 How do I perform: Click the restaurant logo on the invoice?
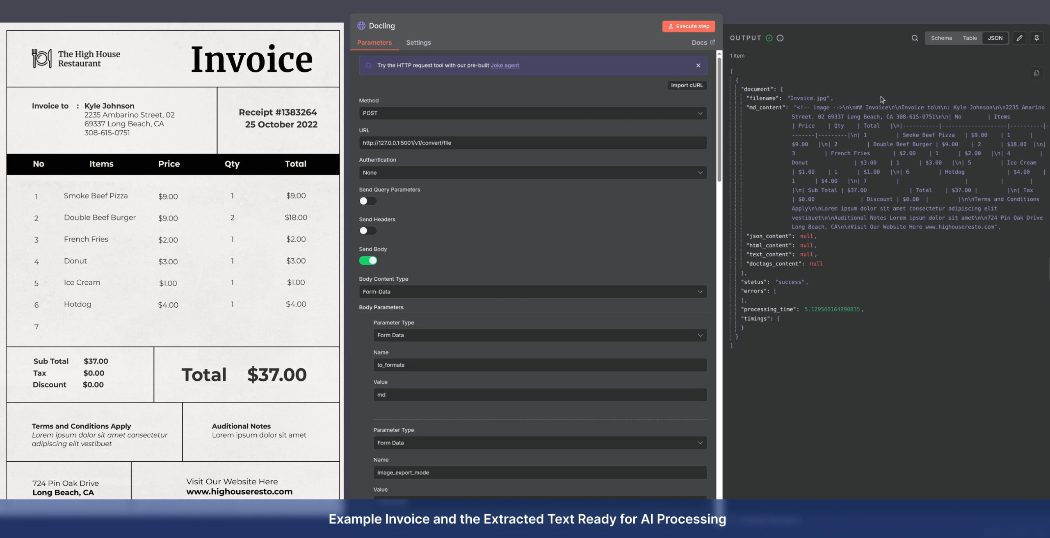[42, 59]
